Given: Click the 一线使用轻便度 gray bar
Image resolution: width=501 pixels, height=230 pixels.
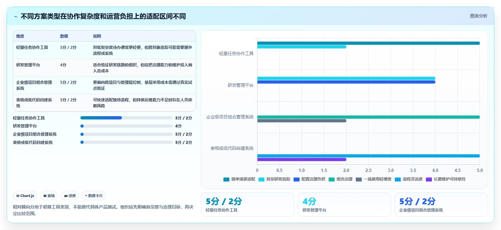Looking at the screenshot, I should pos(301,120).
